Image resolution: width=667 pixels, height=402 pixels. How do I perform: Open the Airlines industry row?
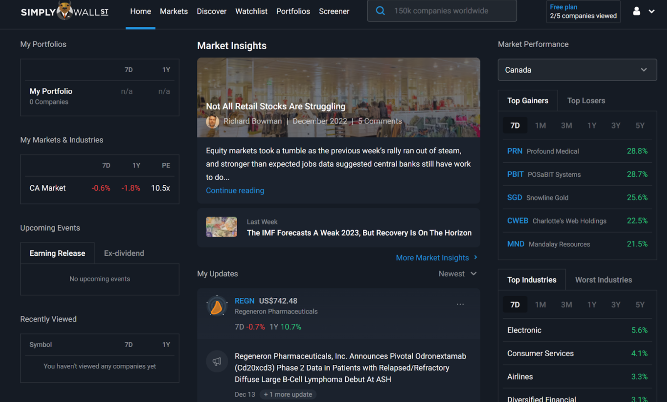tap(577, 377)
